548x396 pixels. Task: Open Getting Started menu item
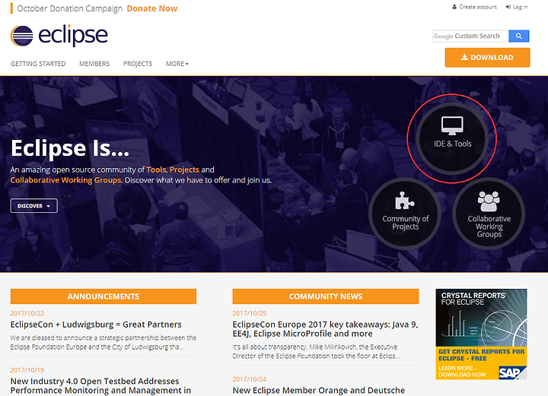38,64
